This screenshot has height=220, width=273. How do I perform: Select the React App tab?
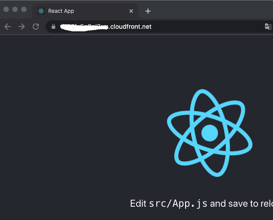click(x=85, y=11)
